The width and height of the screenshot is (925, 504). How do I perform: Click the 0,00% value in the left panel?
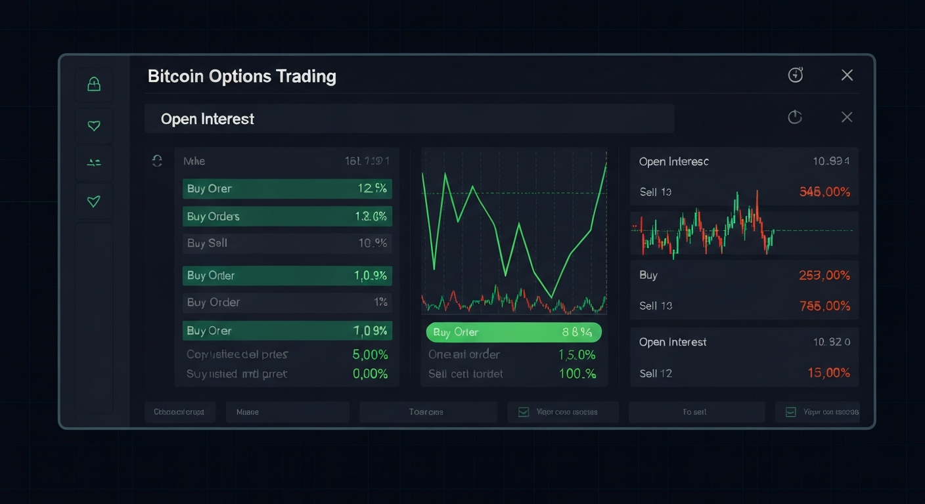(370, 374)
